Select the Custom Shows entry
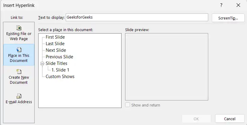Screen dimensions: 247x125 [60, 77]
